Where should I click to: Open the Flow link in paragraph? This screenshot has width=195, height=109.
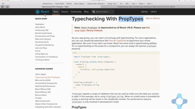coord(111,41)
